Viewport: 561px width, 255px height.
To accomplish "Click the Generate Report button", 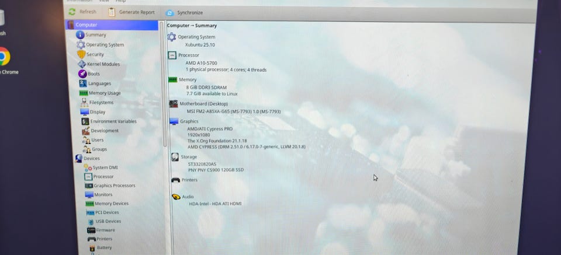I will 131,12.
